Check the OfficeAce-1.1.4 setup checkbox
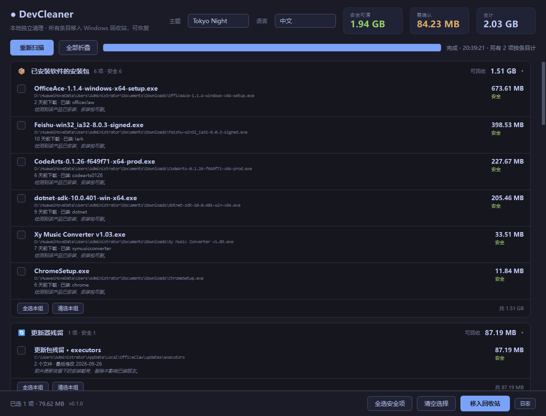The image size is (546, 416). tap(21, 89)
